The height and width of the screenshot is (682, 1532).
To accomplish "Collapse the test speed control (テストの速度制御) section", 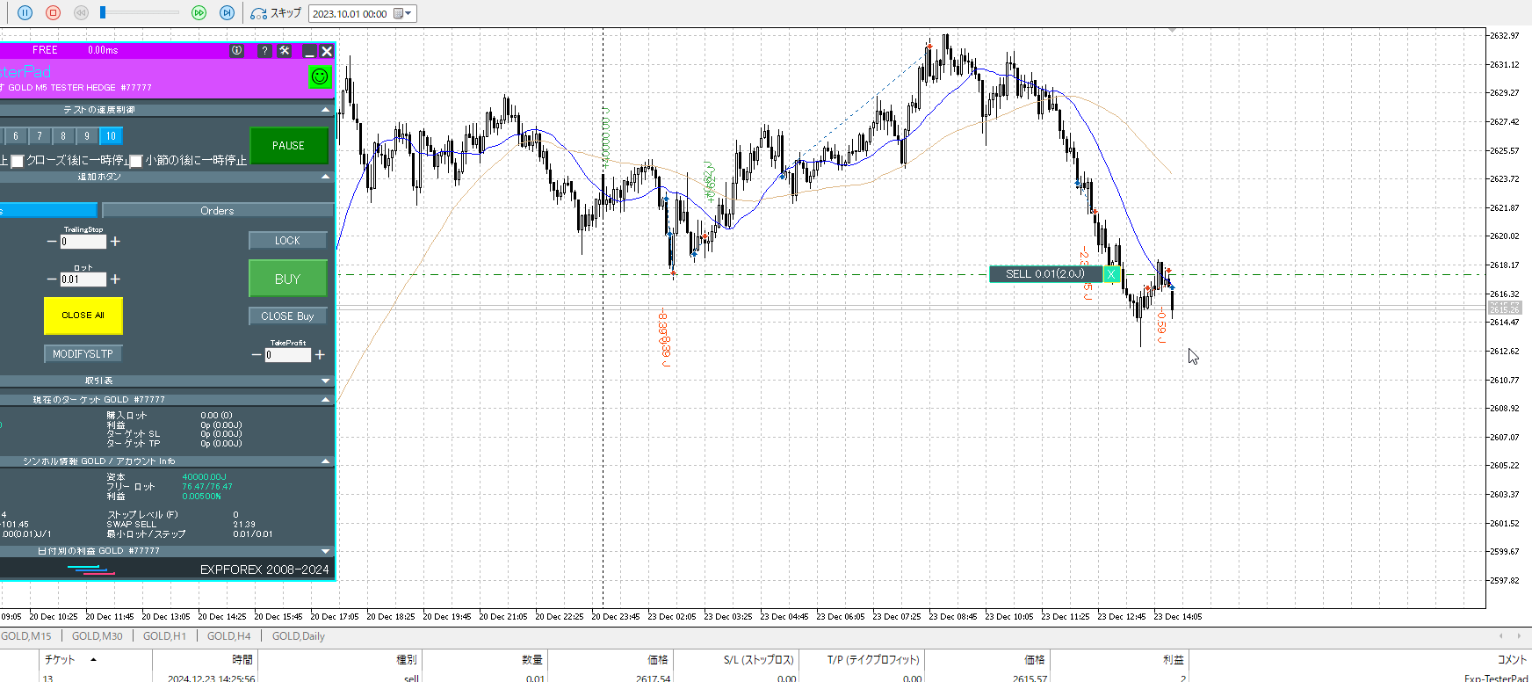I will [x=326, y=110].
